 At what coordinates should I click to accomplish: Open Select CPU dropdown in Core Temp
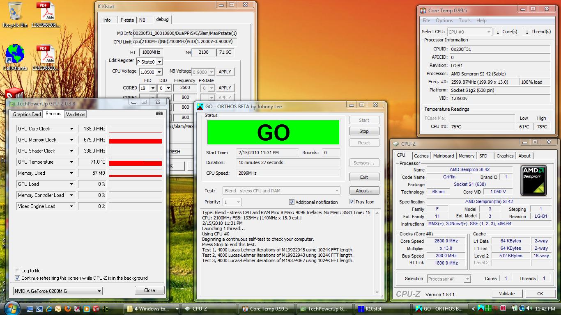click(x=469, y=32)
